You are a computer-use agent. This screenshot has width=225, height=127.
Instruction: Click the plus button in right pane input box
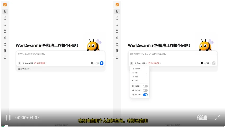(132, 63)
